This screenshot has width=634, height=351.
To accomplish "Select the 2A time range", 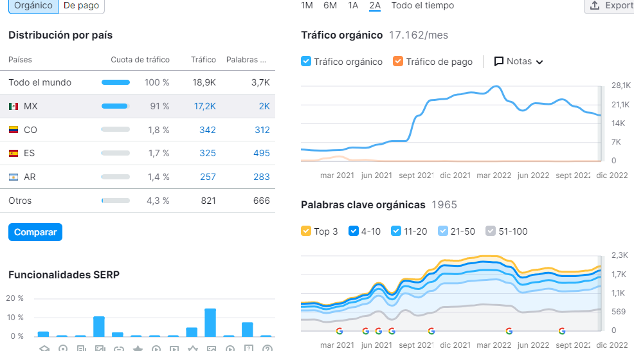I will tap(375, 6).
